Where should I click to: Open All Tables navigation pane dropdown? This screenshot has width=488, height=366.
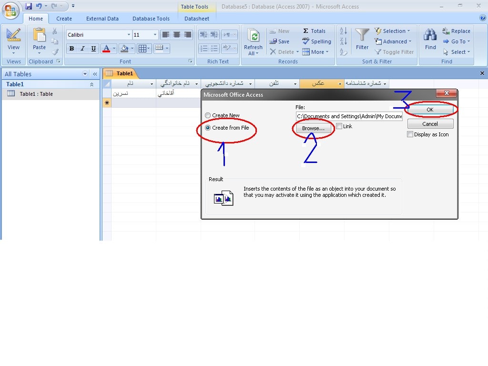(x=85, y=74)
